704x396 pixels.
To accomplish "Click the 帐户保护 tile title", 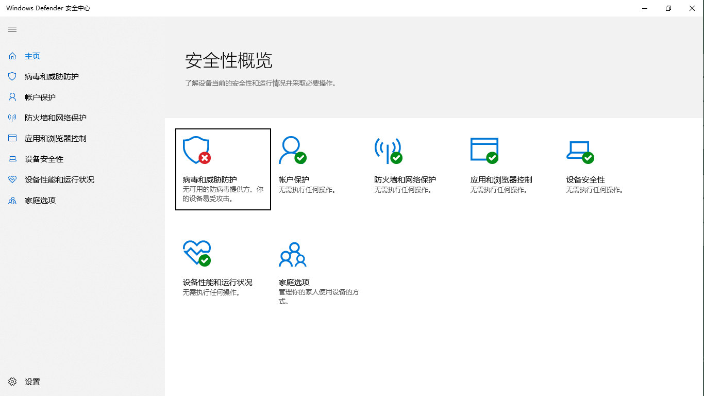I will (294, 179).
